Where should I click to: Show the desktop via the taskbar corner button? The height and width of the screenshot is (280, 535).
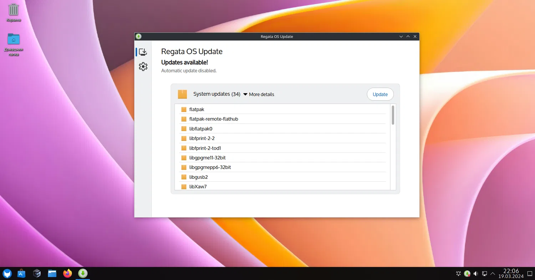click(530, 274)
